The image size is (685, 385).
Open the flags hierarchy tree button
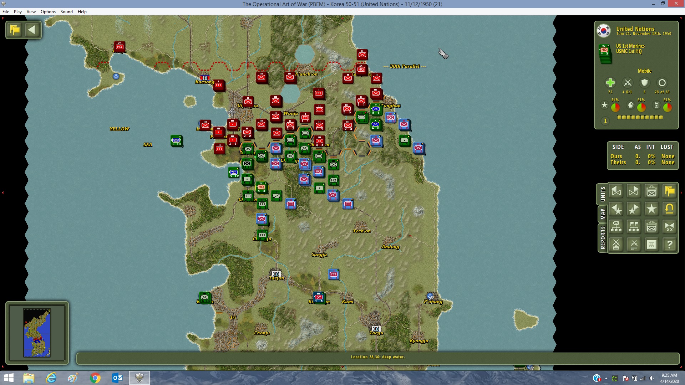tap(634, 227)
